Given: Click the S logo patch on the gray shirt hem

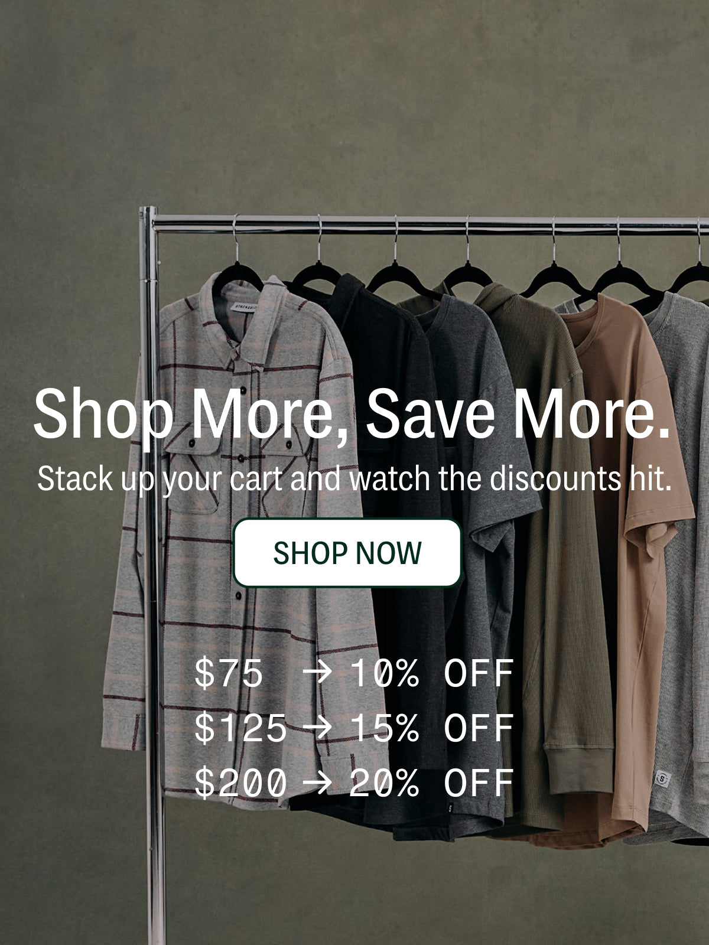Looking at the screenshot, I should [x=663, y=779].
